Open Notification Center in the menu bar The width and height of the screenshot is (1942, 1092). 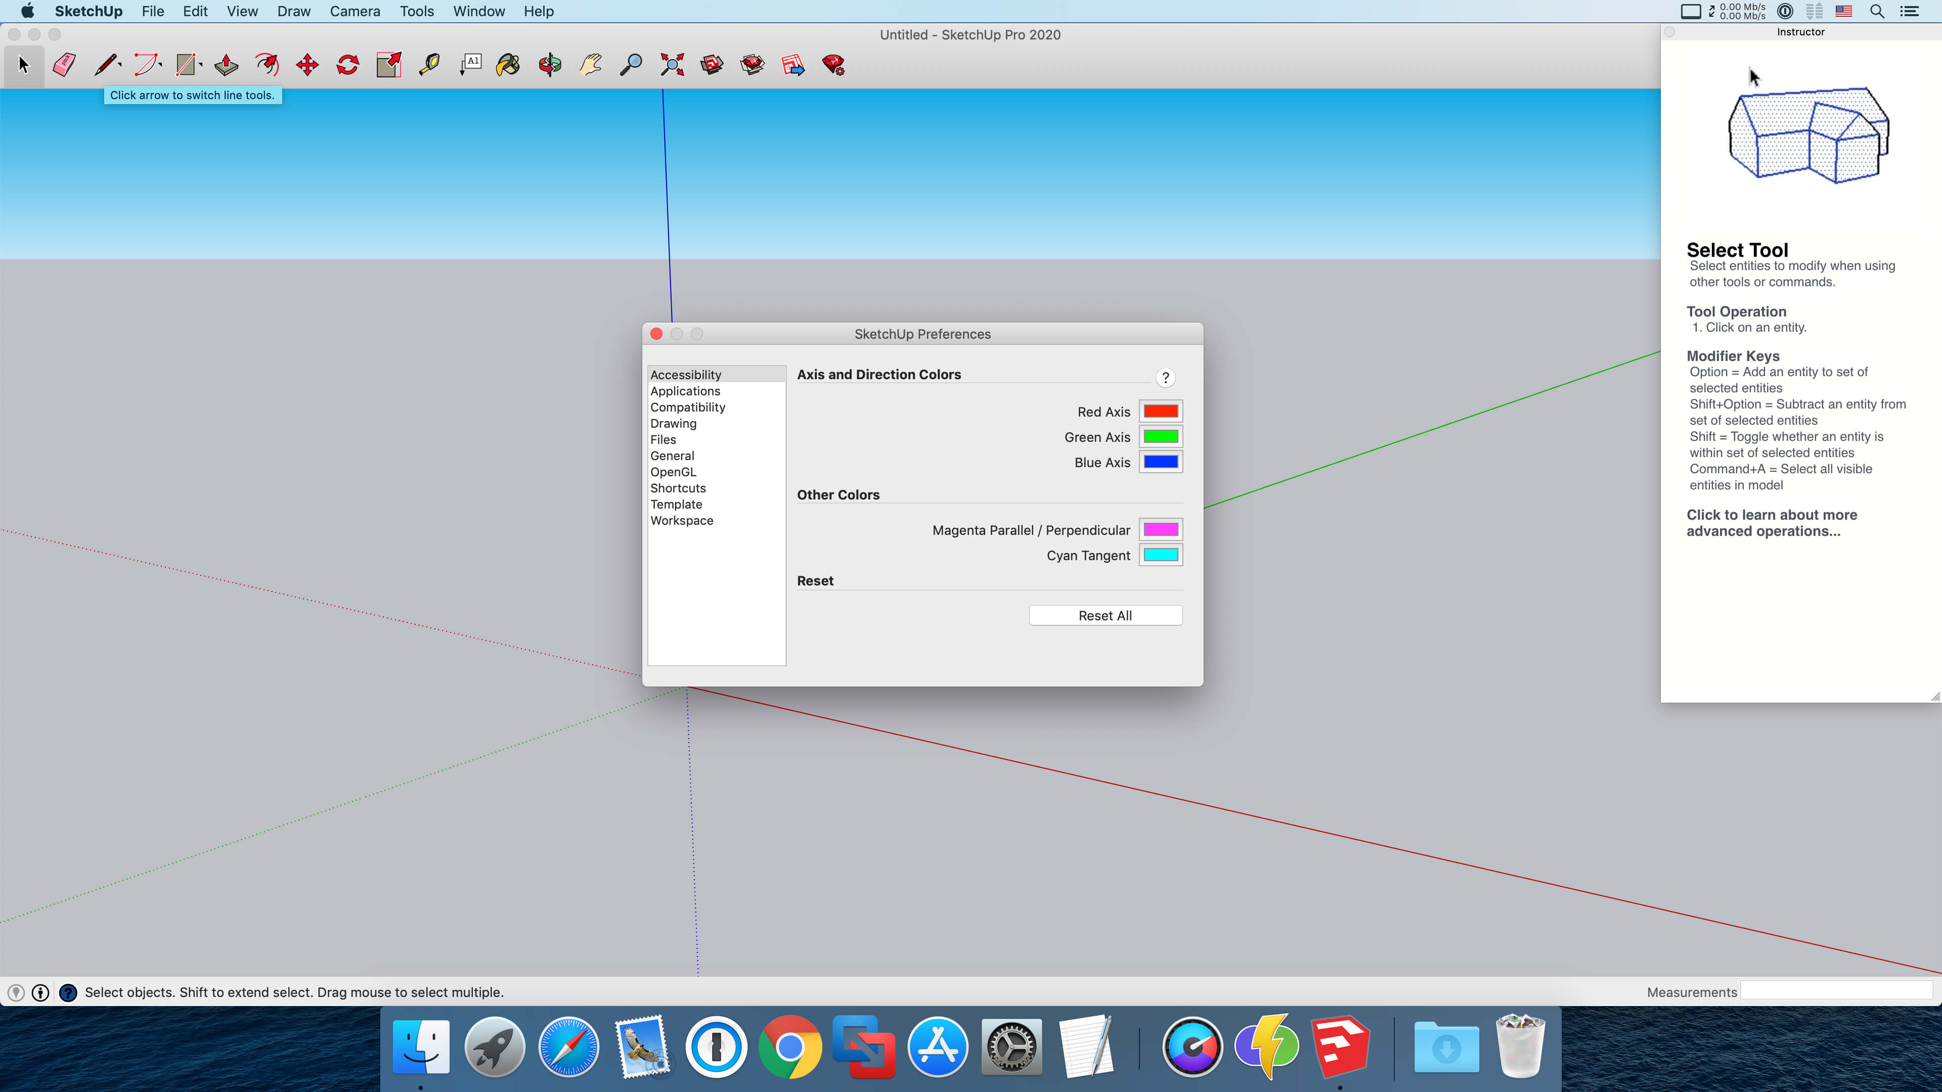[1910, 11]
